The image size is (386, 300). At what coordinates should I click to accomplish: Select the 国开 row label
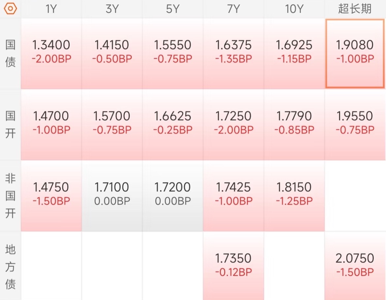click(x=10, y=124)
